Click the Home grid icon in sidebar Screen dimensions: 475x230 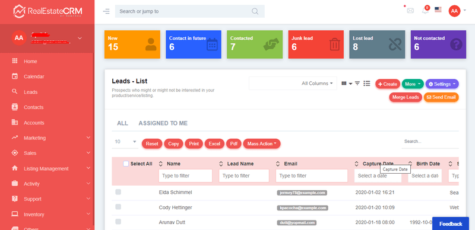pos(14,61)
